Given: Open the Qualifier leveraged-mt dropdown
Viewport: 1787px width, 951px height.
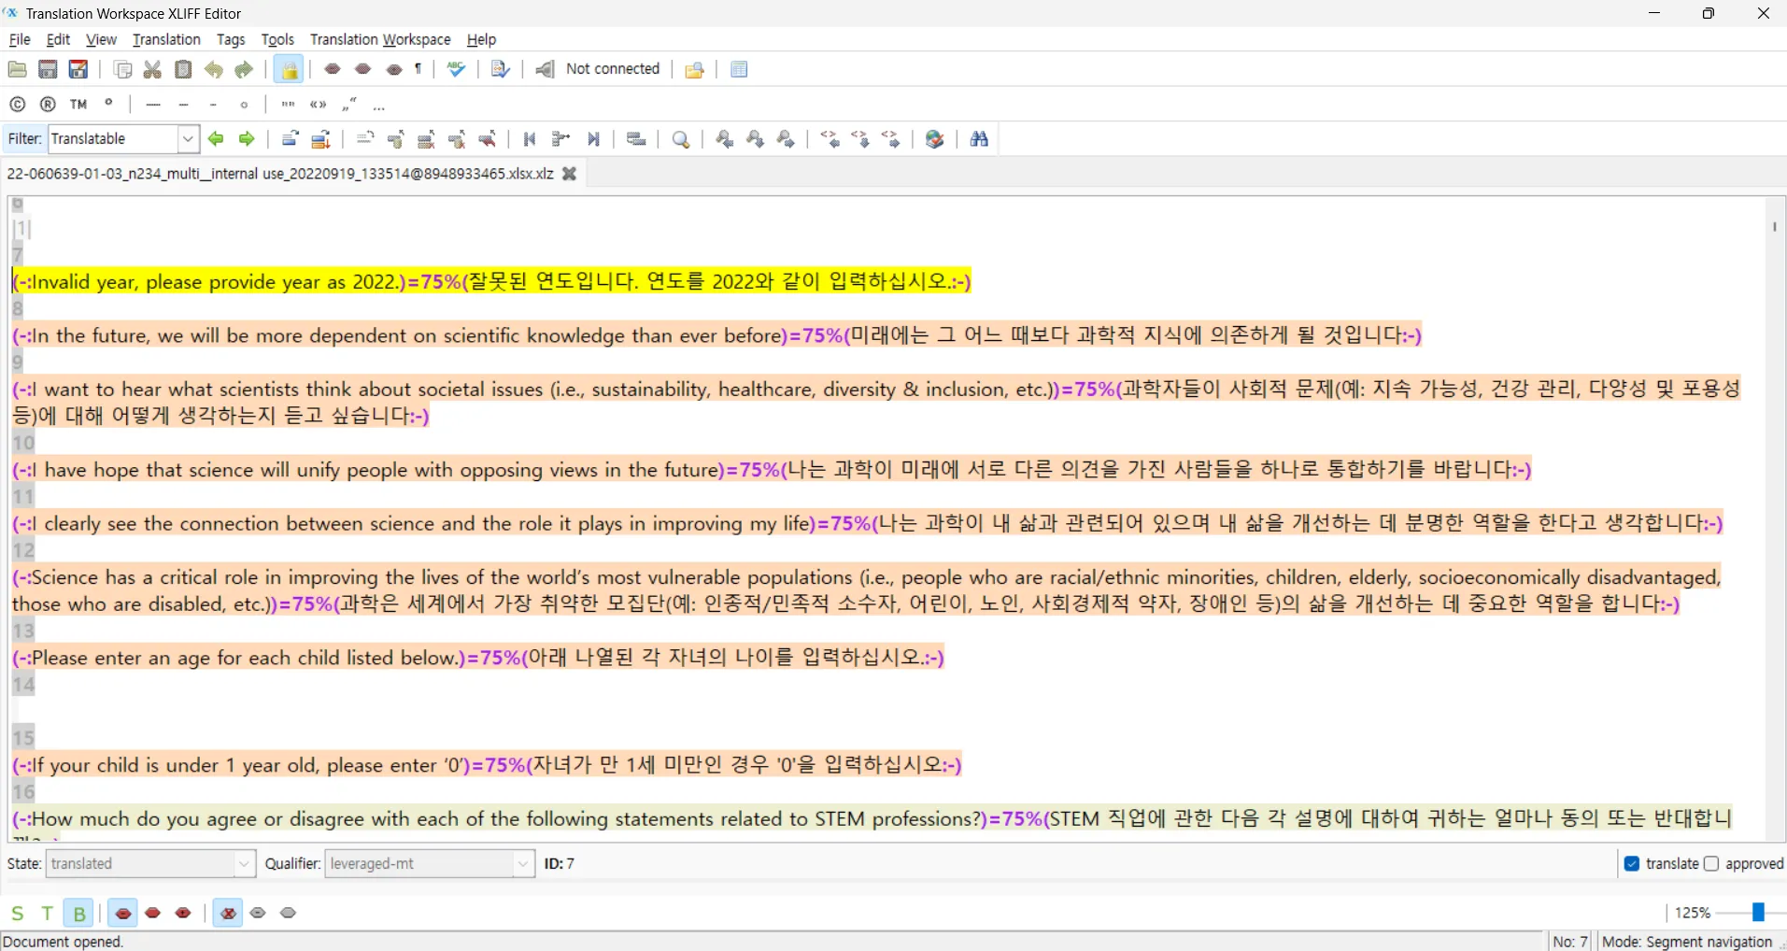Looking at the screenshot, I should coord(521,864).
